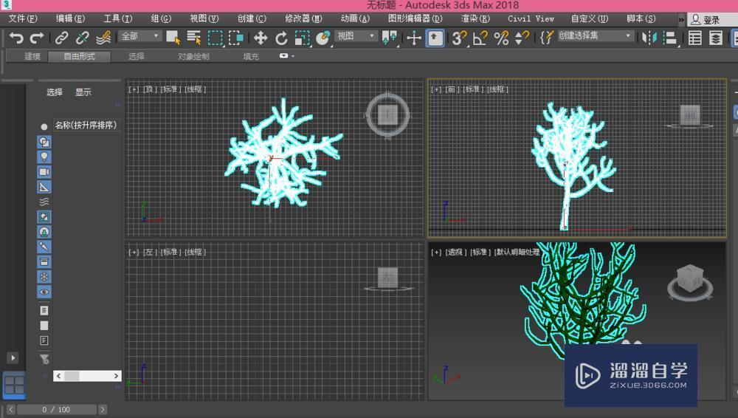Open 修改器(M) menu
This screenshot has height=418, width=738.
pyautogui.click(x=303, y=19)
